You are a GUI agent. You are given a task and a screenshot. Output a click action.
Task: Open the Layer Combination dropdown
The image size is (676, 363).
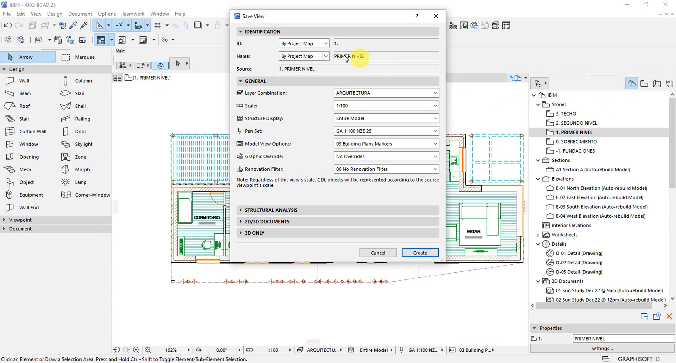click(386, 93)
